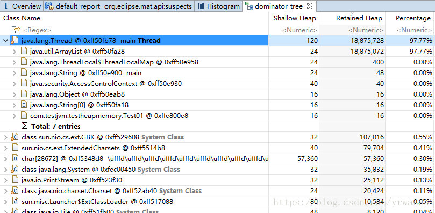Click the Histogram bar chart icon
The height and width of the screenshot is (213, 435).
pyautogui.click(x=201, y=6)
